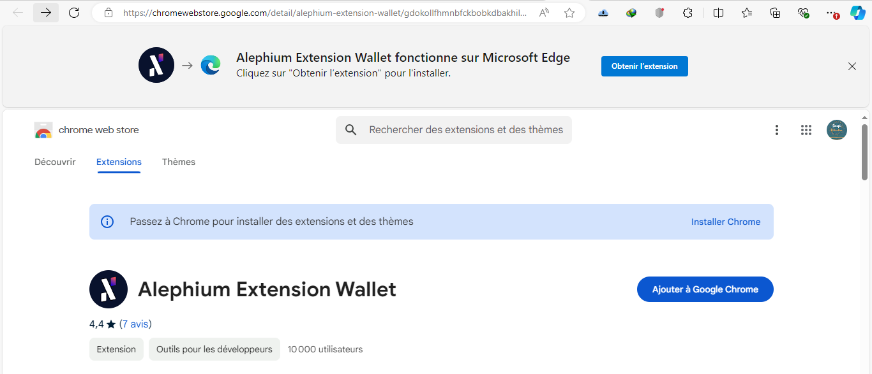Click the Installer Chrome link
This screenshot has width=872, height=374.
pos(726,222)
